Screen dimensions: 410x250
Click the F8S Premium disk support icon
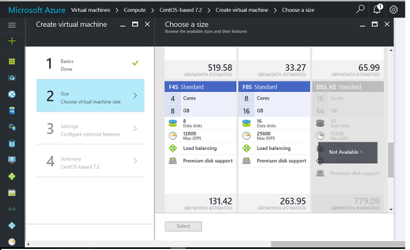(x=246, y=161)
